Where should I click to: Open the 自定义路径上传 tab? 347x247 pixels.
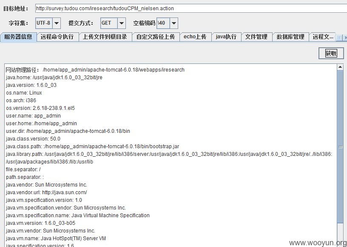pyautogui.click(x=156, y=37)
